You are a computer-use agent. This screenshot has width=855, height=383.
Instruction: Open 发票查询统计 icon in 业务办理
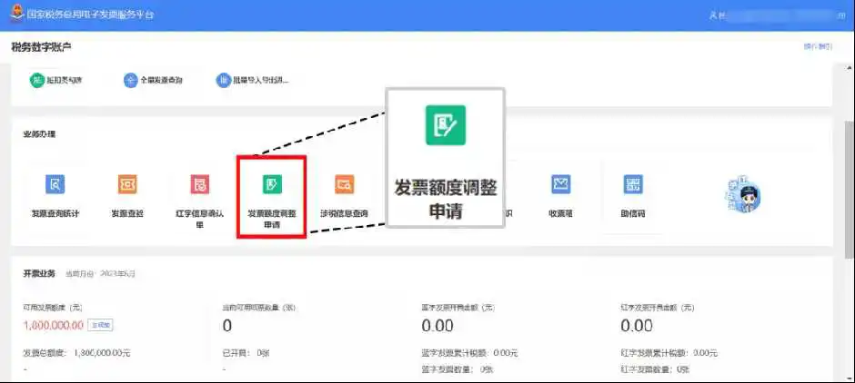(55, 185)
